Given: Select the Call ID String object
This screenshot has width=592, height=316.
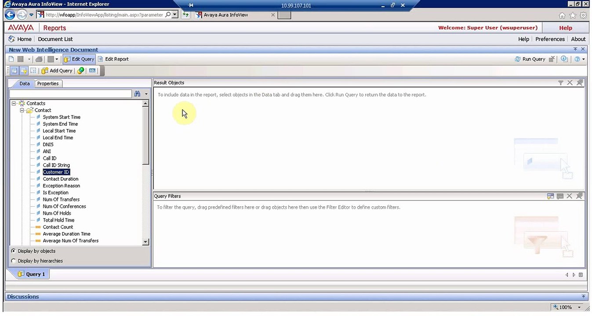Looking at the screenshot, I should (x=56, y=165).
